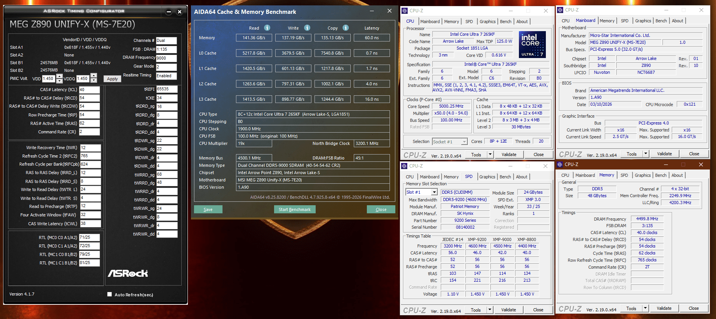Switch to the Bench tab in the CPU-Z CPU window

[x=506, y=22]
